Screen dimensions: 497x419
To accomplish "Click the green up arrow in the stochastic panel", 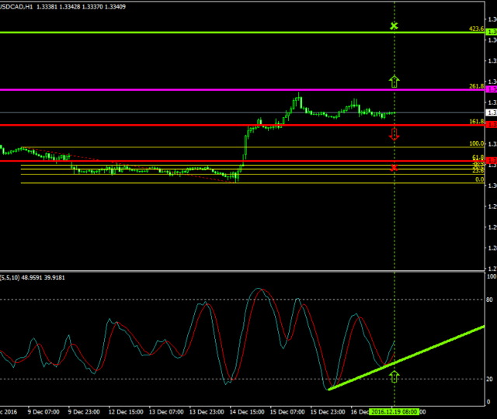I will (394, 377).
